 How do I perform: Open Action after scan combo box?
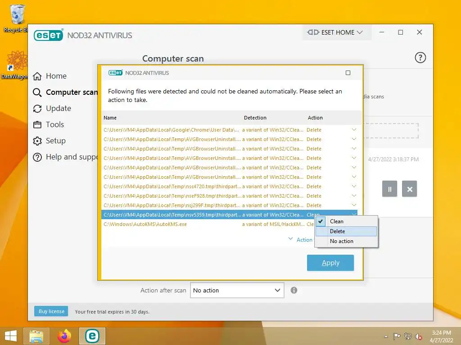click(x=237, y=290)
